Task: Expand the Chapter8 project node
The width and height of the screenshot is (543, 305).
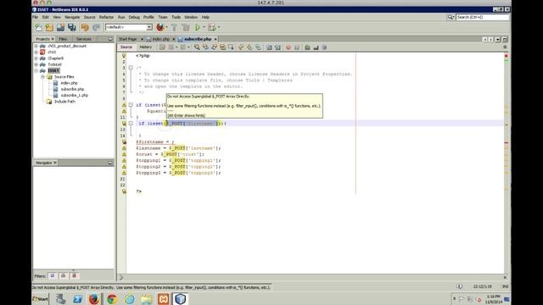Action: point(36,58)
